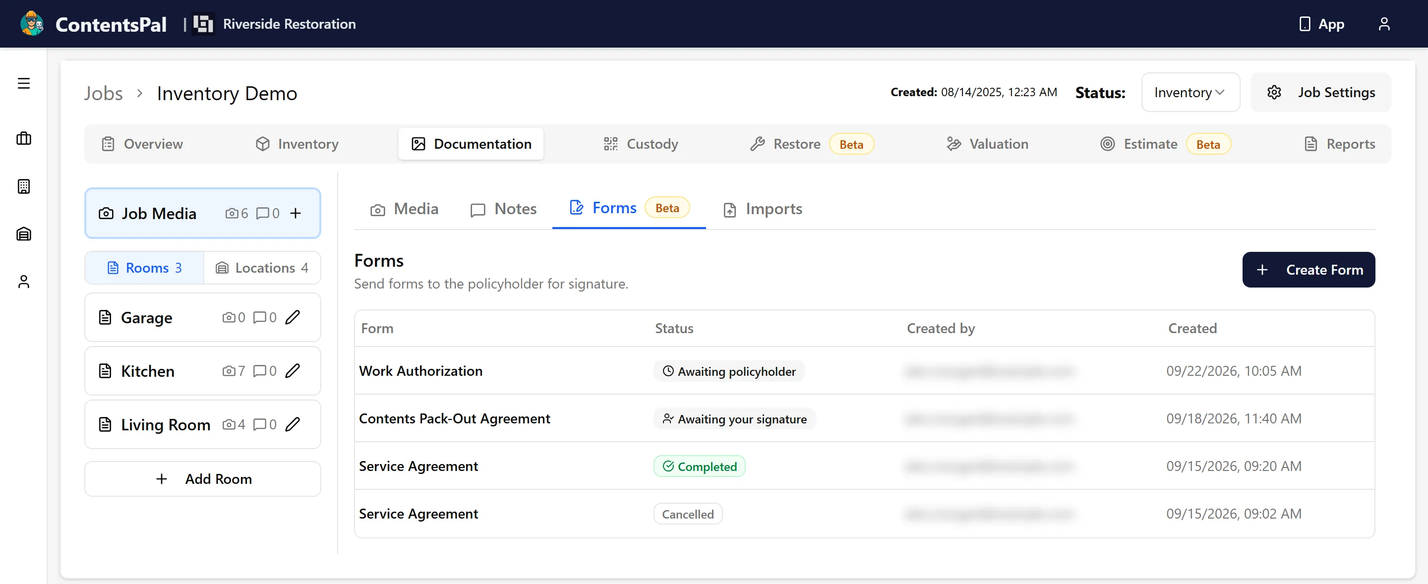
Task: Click the ContentsPal mascot logo
Action: [32, 24]
